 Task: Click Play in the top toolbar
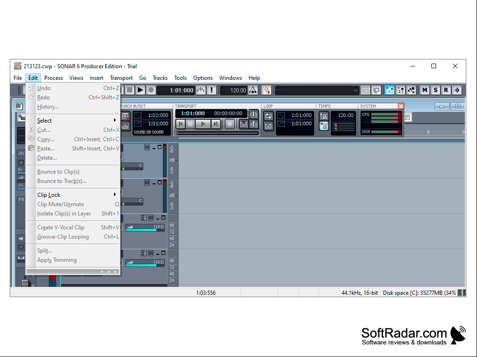140,90
